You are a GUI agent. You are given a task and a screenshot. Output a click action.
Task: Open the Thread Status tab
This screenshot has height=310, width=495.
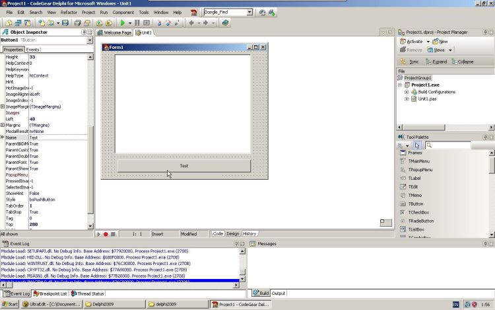pyautogui.click(x=87, y=293)
